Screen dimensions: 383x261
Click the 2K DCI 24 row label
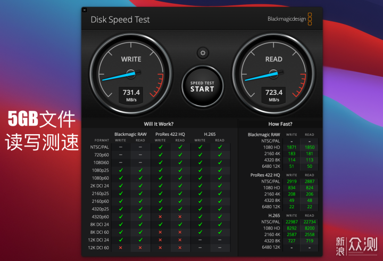pyautogui.click(x=99, y=186)
